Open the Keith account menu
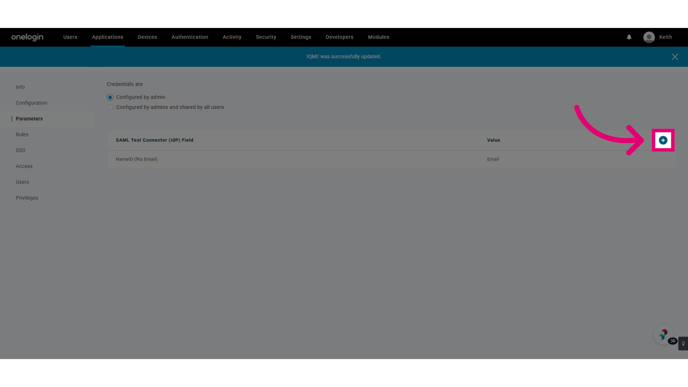The width and height of the screenshot is (688, 387). click(x=665, y=37)
